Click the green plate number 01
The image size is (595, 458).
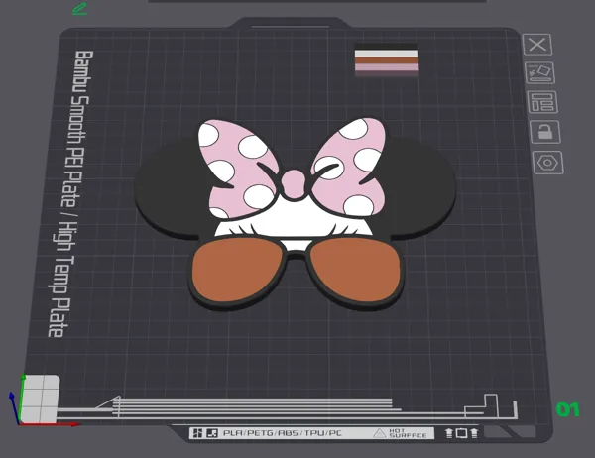click(x=567, y=409)
